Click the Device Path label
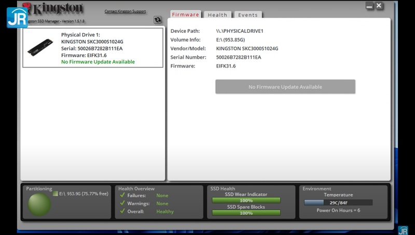 pyautogui.click(x=185, y=31)
